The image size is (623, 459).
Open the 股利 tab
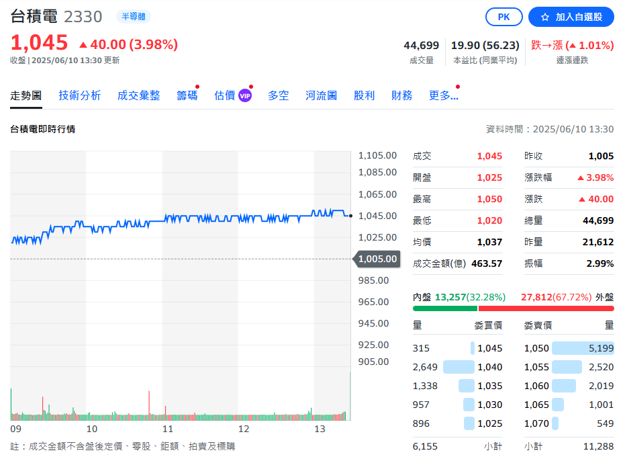364,95
